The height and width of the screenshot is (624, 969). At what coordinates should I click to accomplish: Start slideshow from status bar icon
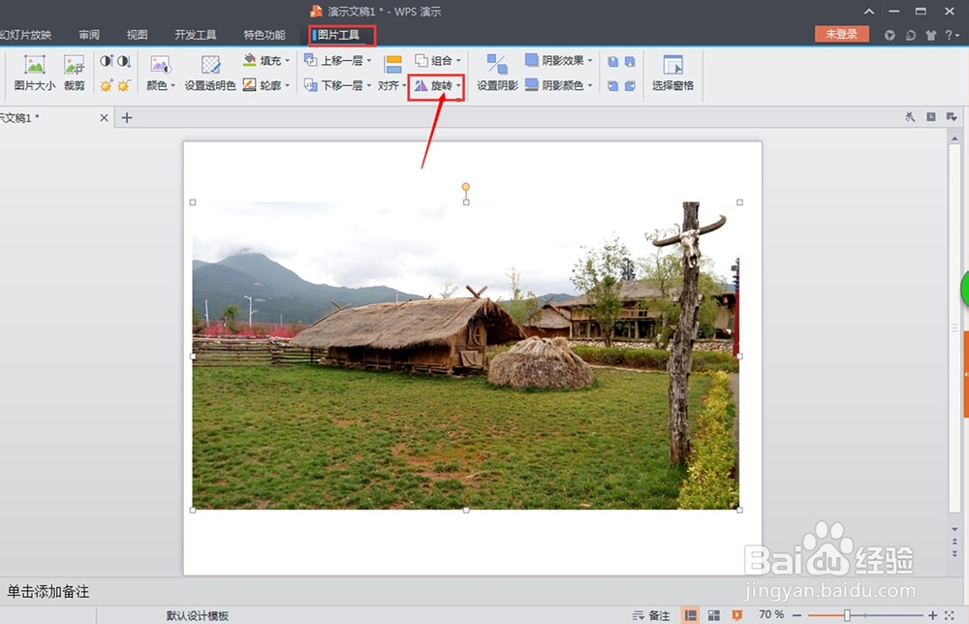pos(736,615)
